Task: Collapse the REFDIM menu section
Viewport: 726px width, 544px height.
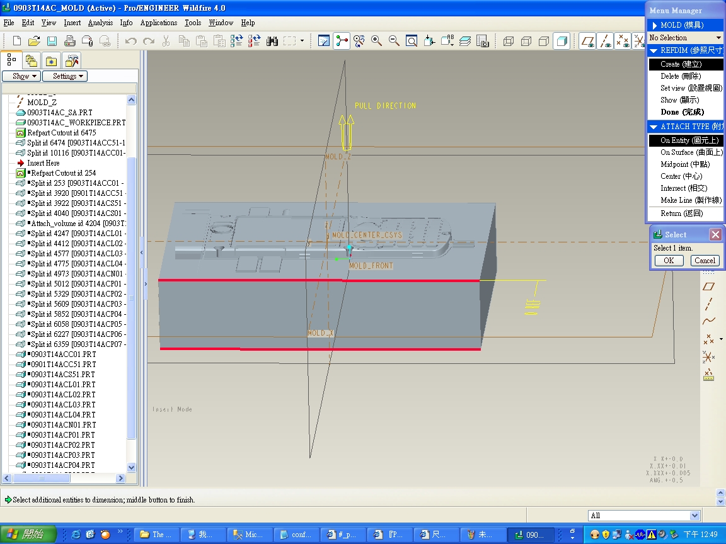Action: coord(654,50)
